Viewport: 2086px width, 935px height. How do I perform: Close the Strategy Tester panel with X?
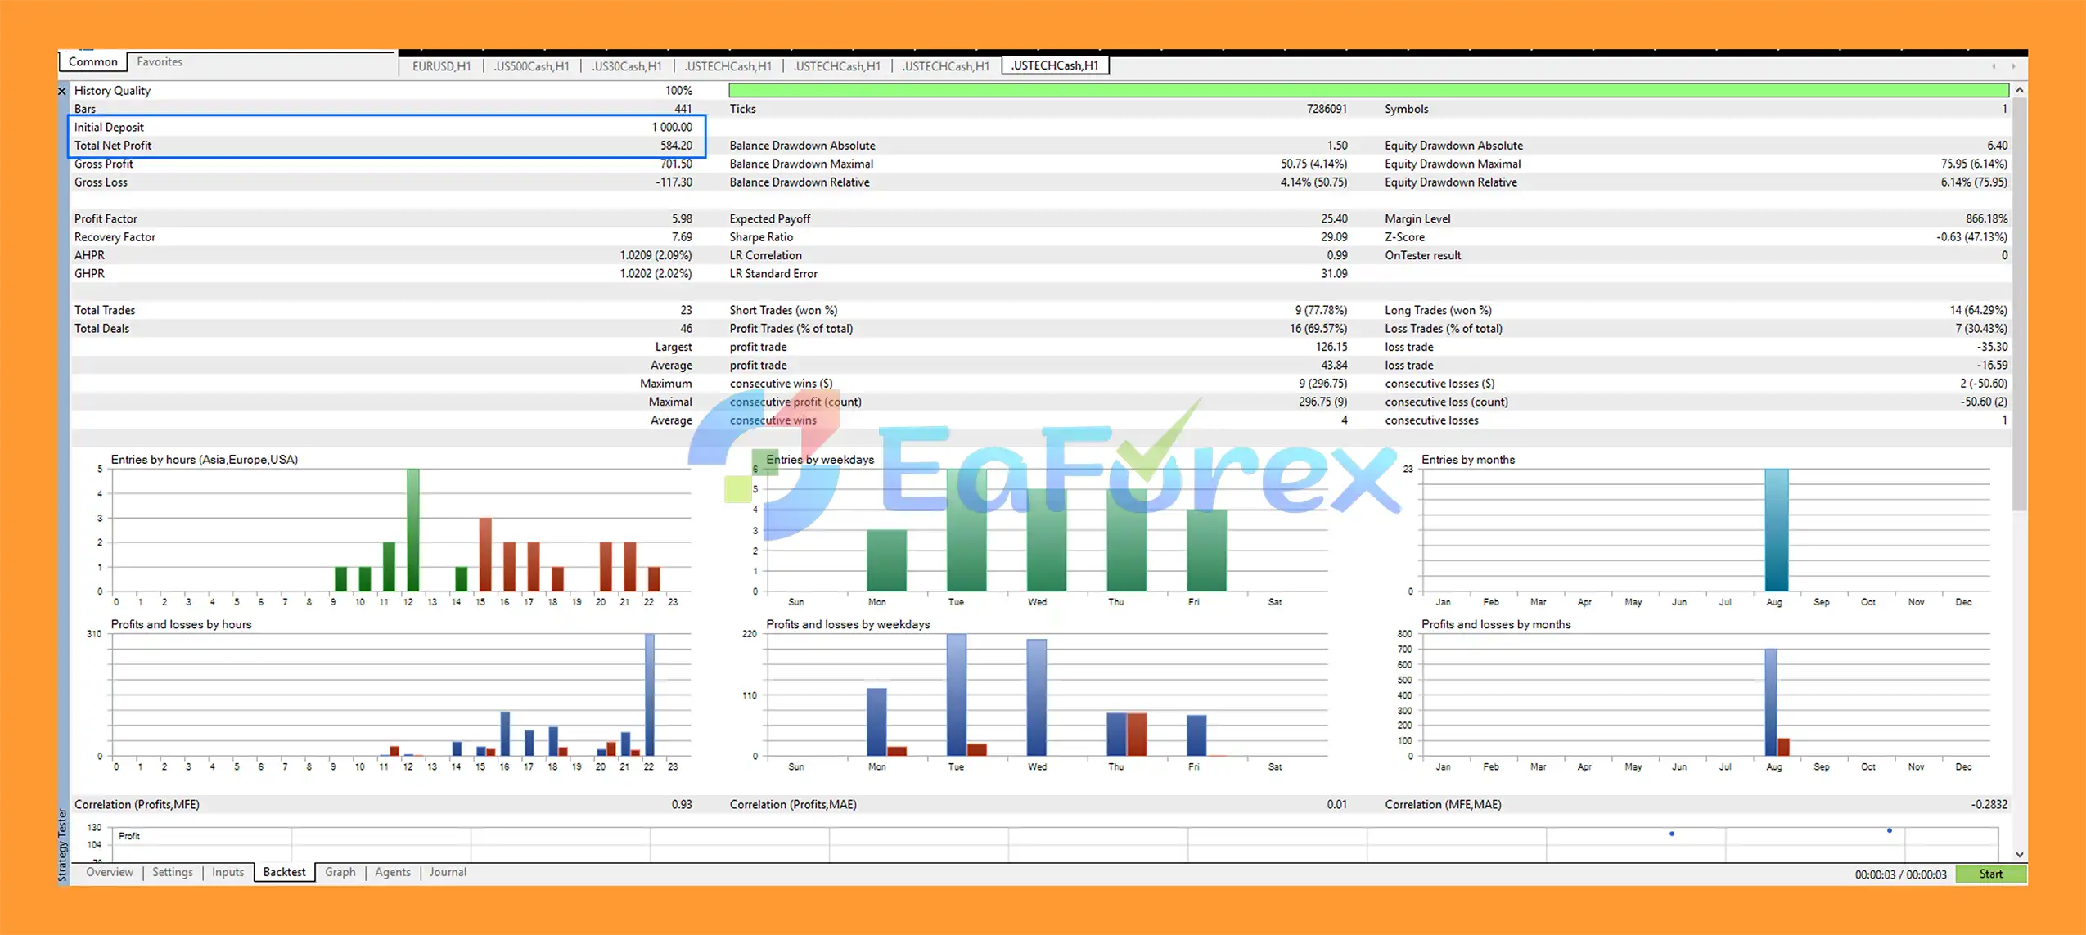(62, 91)
